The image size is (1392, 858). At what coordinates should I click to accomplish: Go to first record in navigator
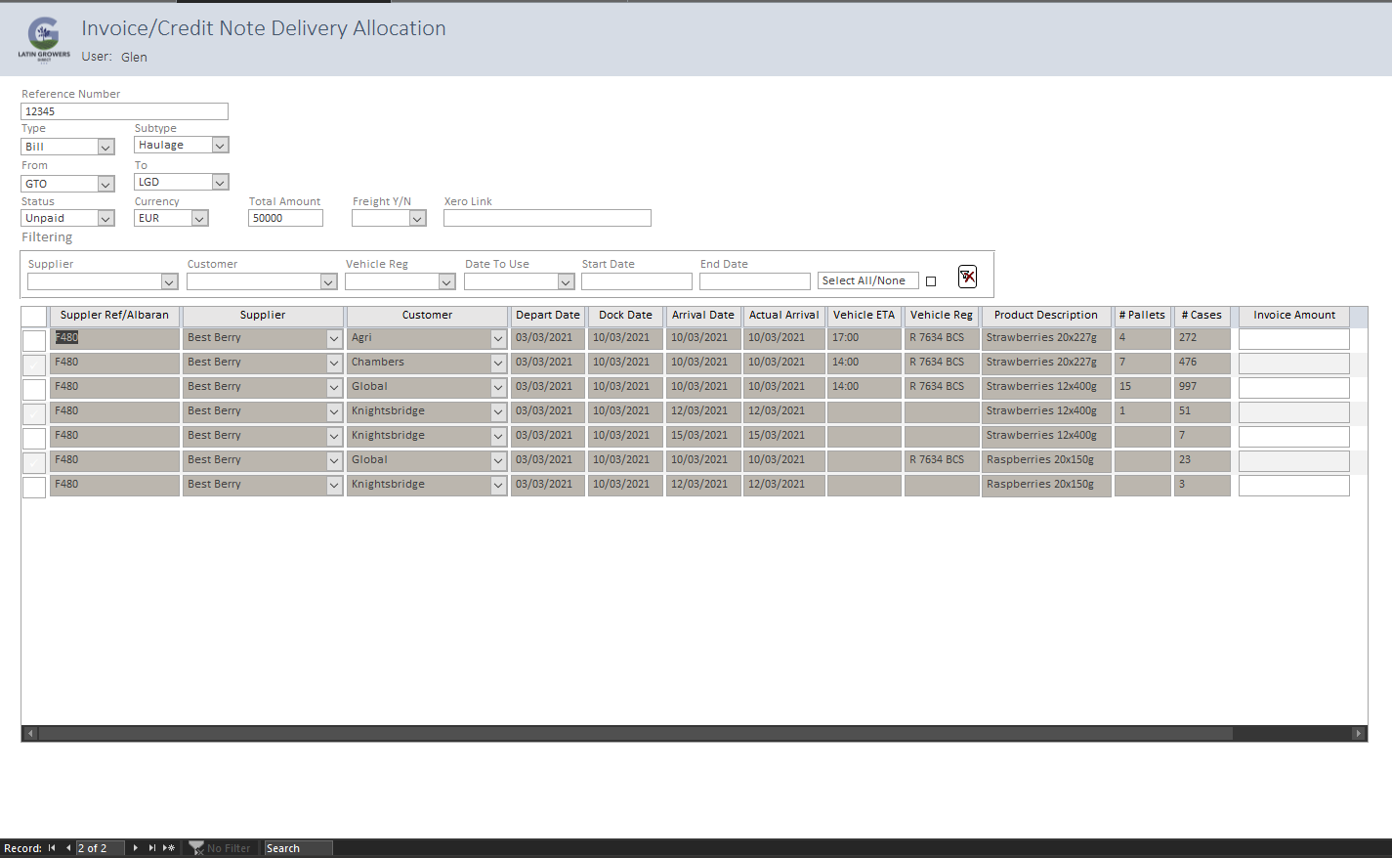(x=52, y=848)
